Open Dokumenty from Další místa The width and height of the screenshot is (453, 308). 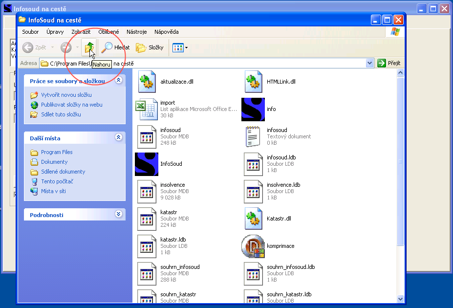(54, 162)
